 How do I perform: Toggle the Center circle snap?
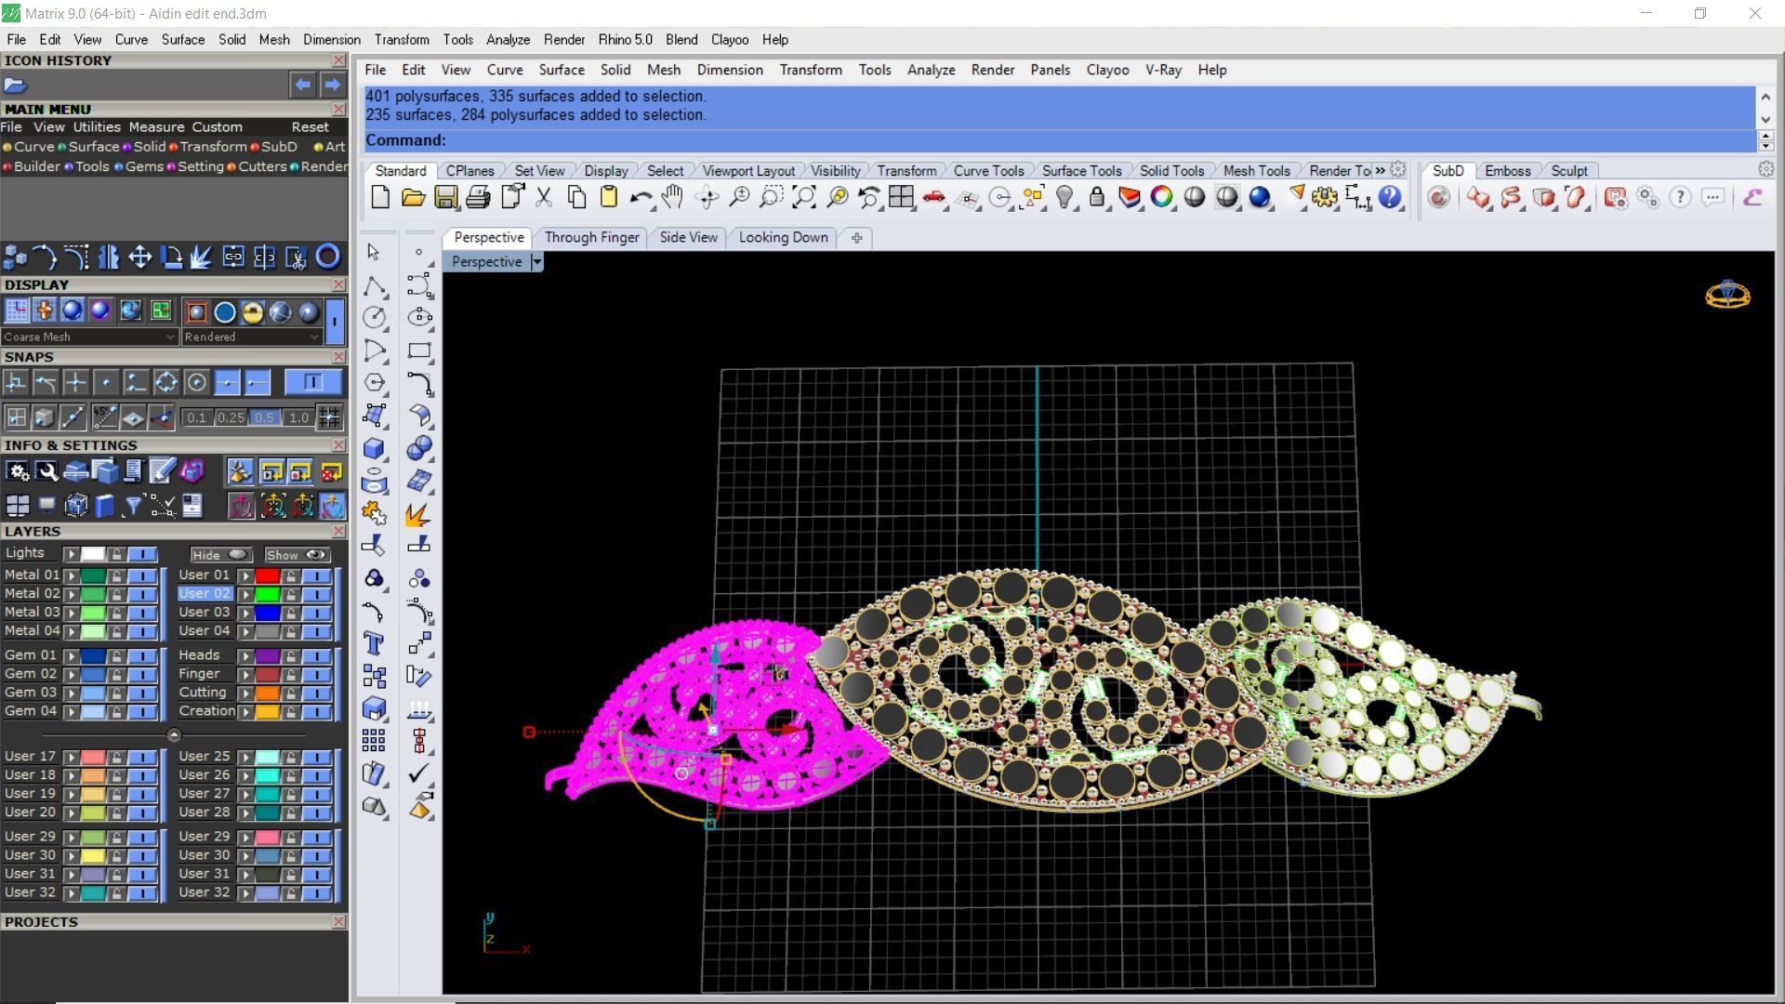click(x=196, y=382)
